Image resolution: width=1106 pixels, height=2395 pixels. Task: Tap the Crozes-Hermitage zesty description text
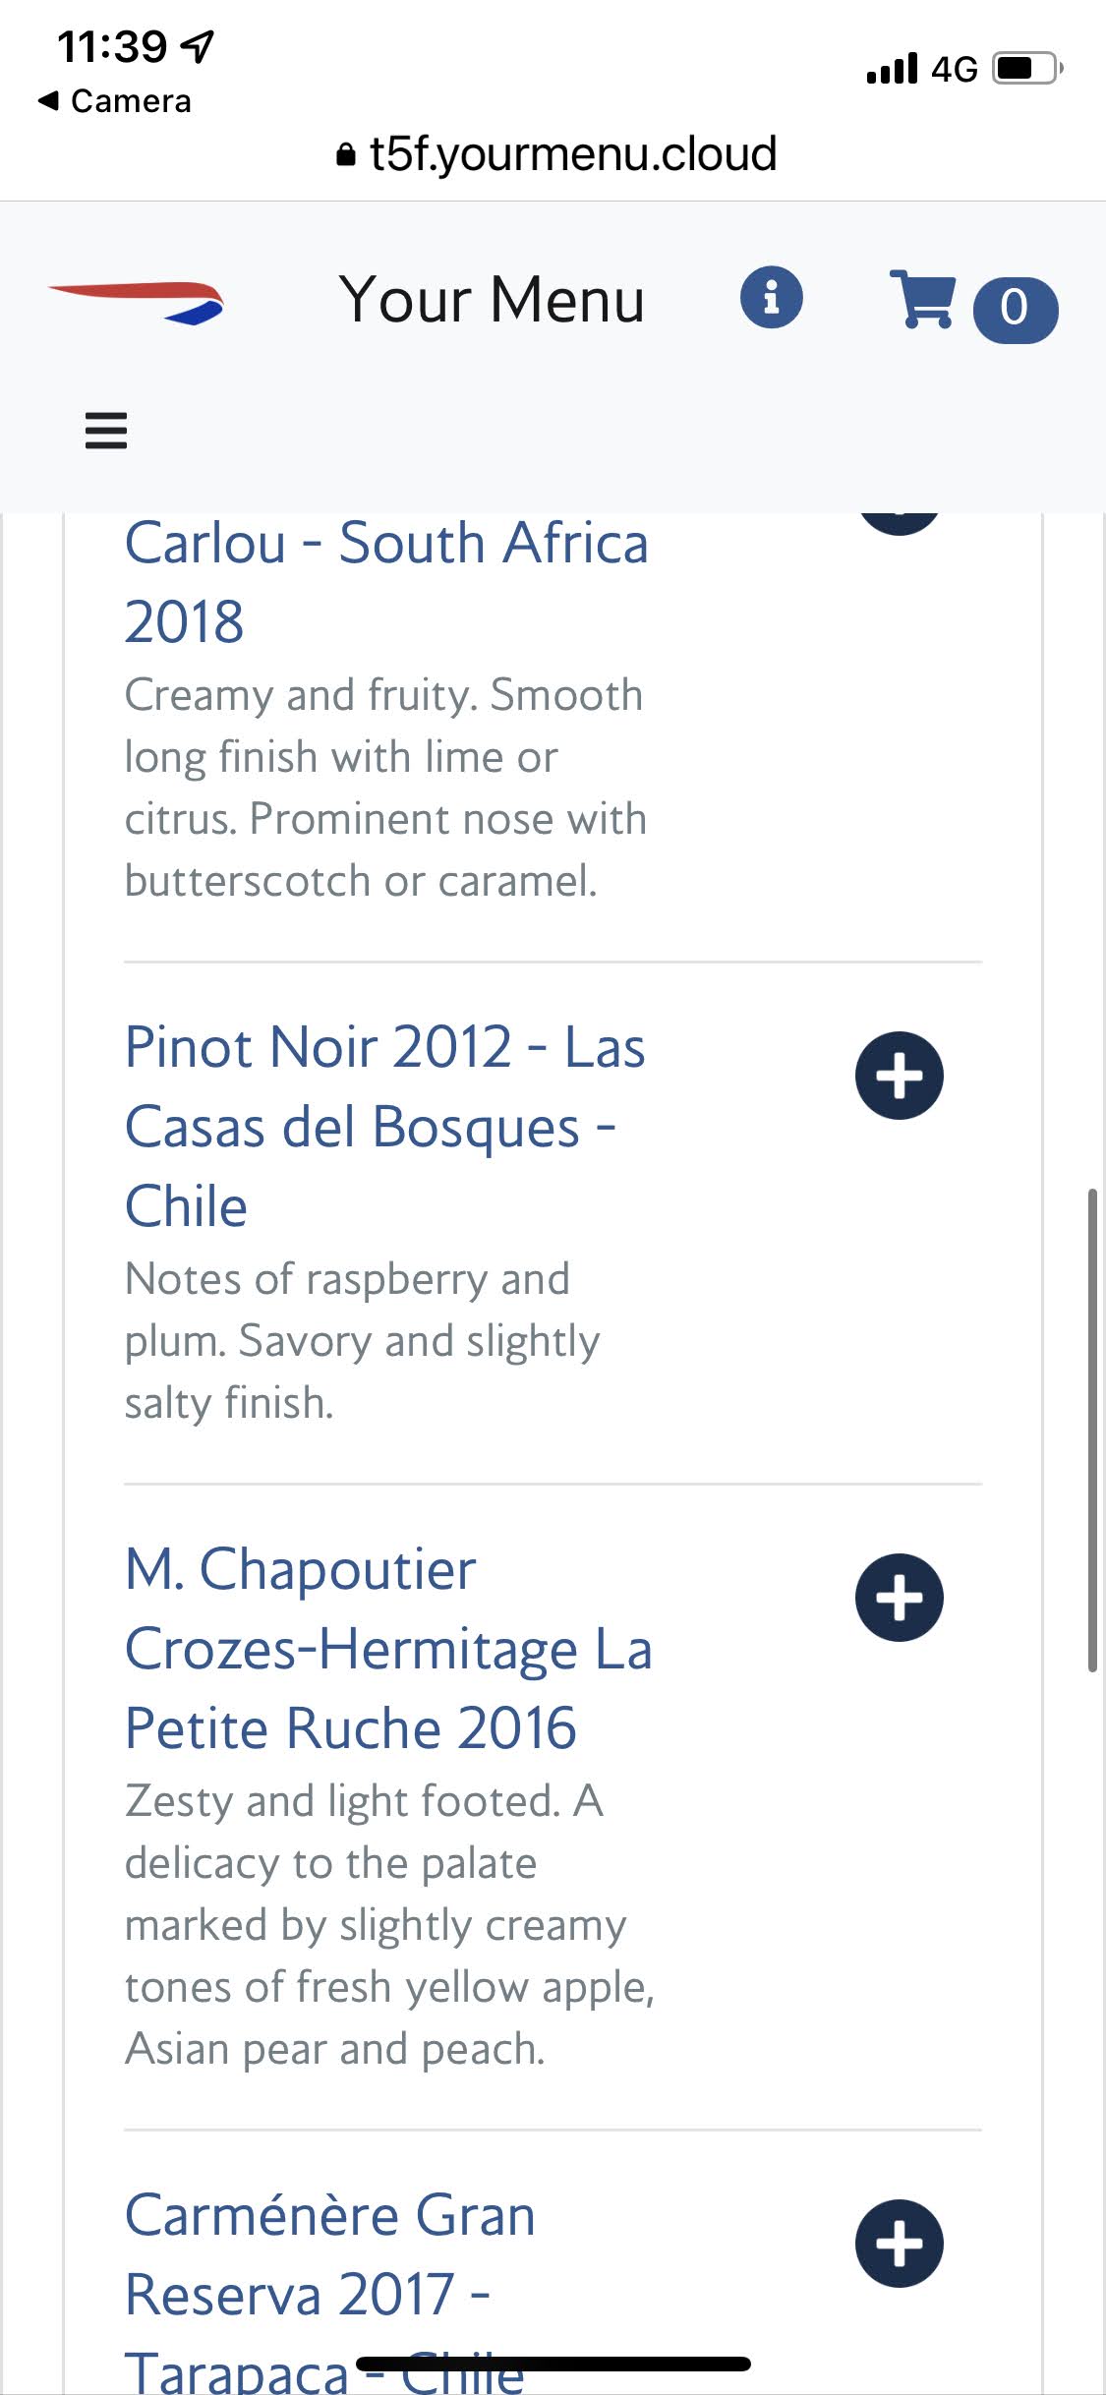388,1925
